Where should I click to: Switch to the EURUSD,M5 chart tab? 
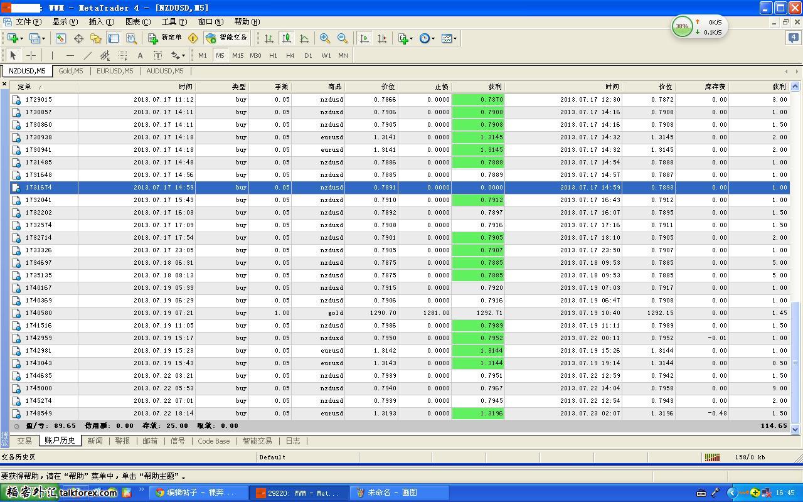pyautogui.click(x=115, y=71)
